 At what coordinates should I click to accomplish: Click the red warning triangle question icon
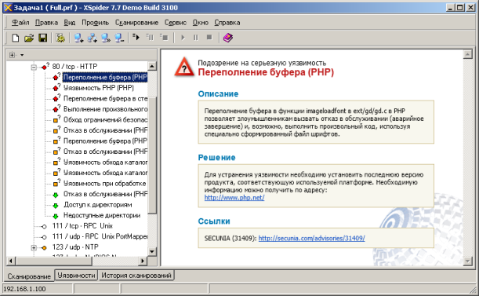tap(184, 67)
